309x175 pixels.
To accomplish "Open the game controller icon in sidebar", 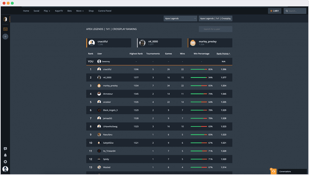I will point(5,29).
